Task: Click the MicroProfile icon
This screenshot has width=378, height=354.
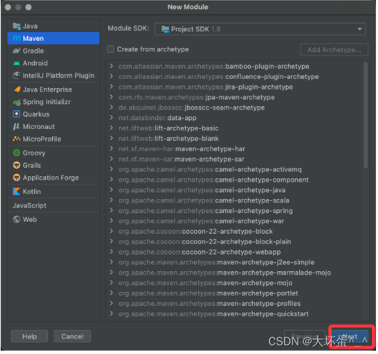Action: 17,139
